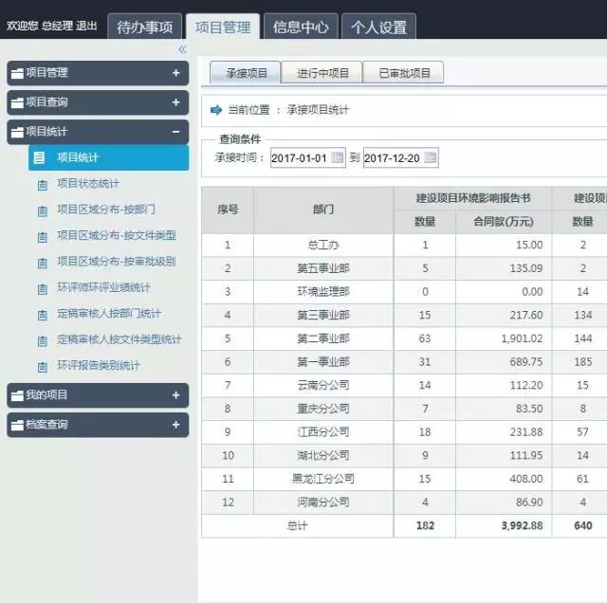The width and height of the screenshot is (607, 603).
Task: Expand the 档案查询 section with plus sign
Action: click(175, 425)
